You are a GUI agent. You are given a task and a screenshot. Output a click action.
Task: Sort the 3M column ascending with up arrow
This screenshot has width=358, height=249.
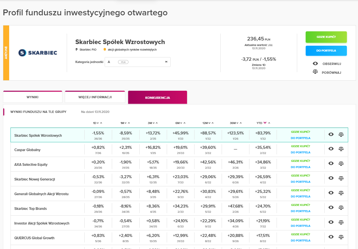157,123
